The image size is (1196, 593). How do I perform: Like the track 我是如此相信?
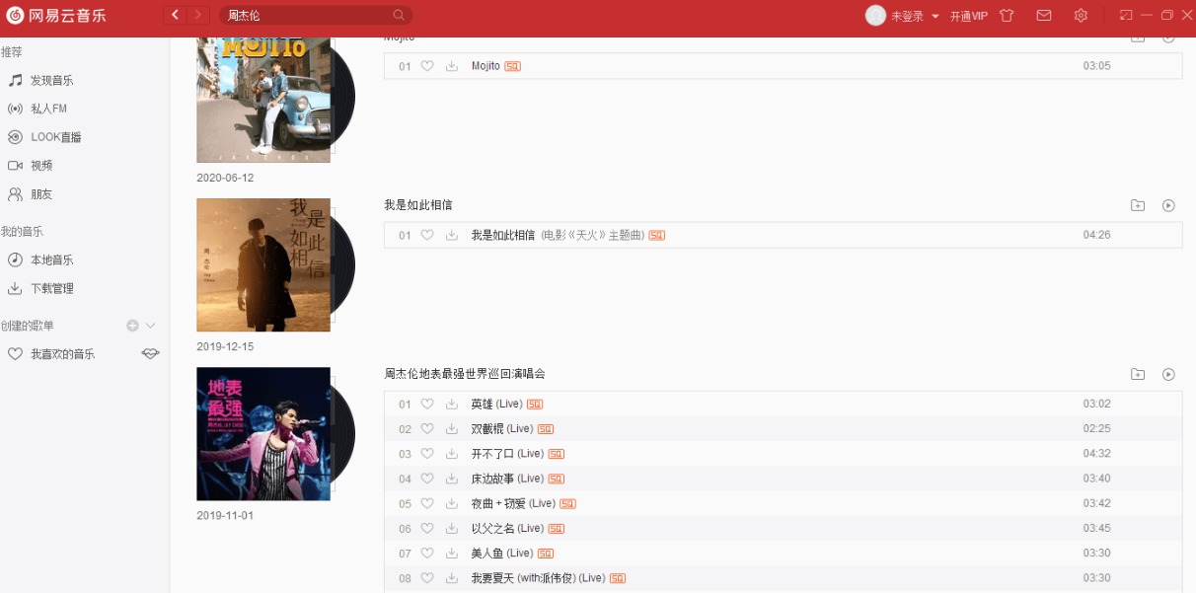(x=427, y=235)
